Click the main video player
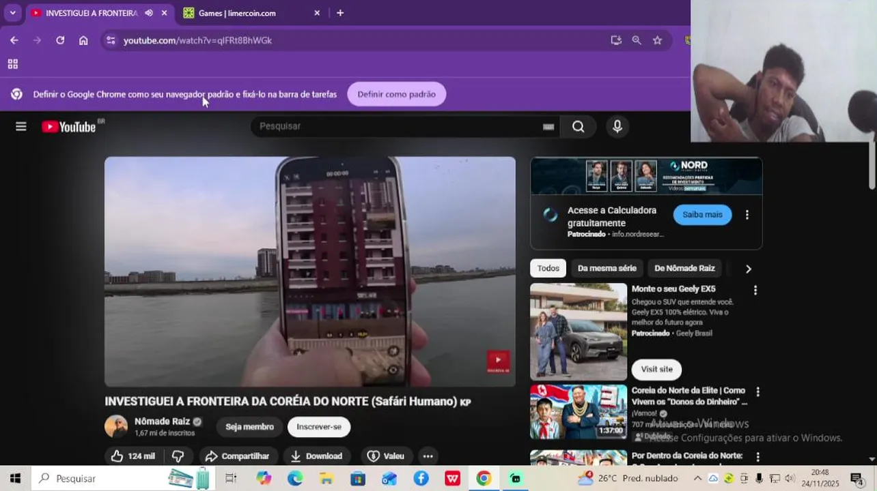877x491 pixels. (x=310, y=271)
